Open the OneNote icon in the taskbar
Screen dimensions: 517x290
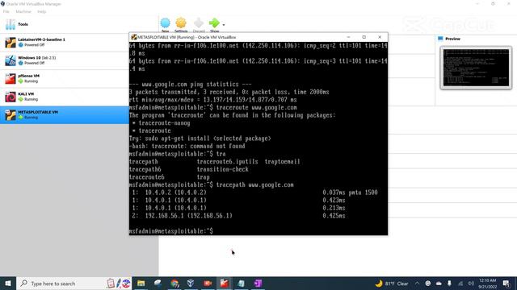[x=258, y=284]
